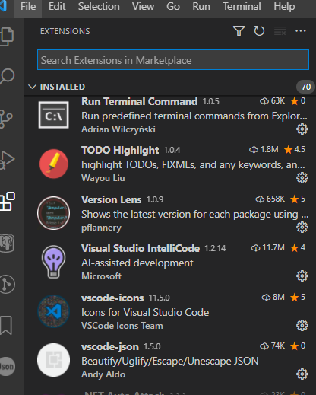Open the Edit menu
The width and height of the screenshot is (316, 395).
click(x=57, y=7)
